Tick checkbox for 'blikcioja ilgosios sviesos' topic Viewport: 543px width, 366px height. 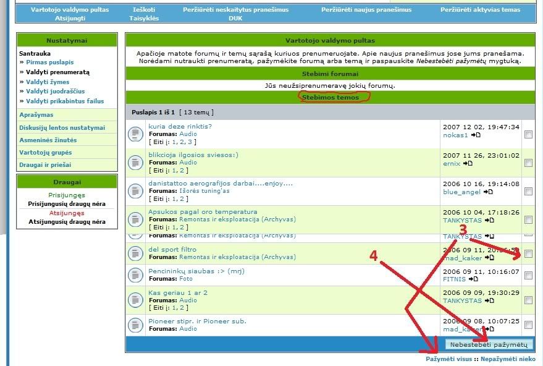[x=528, y=163]
